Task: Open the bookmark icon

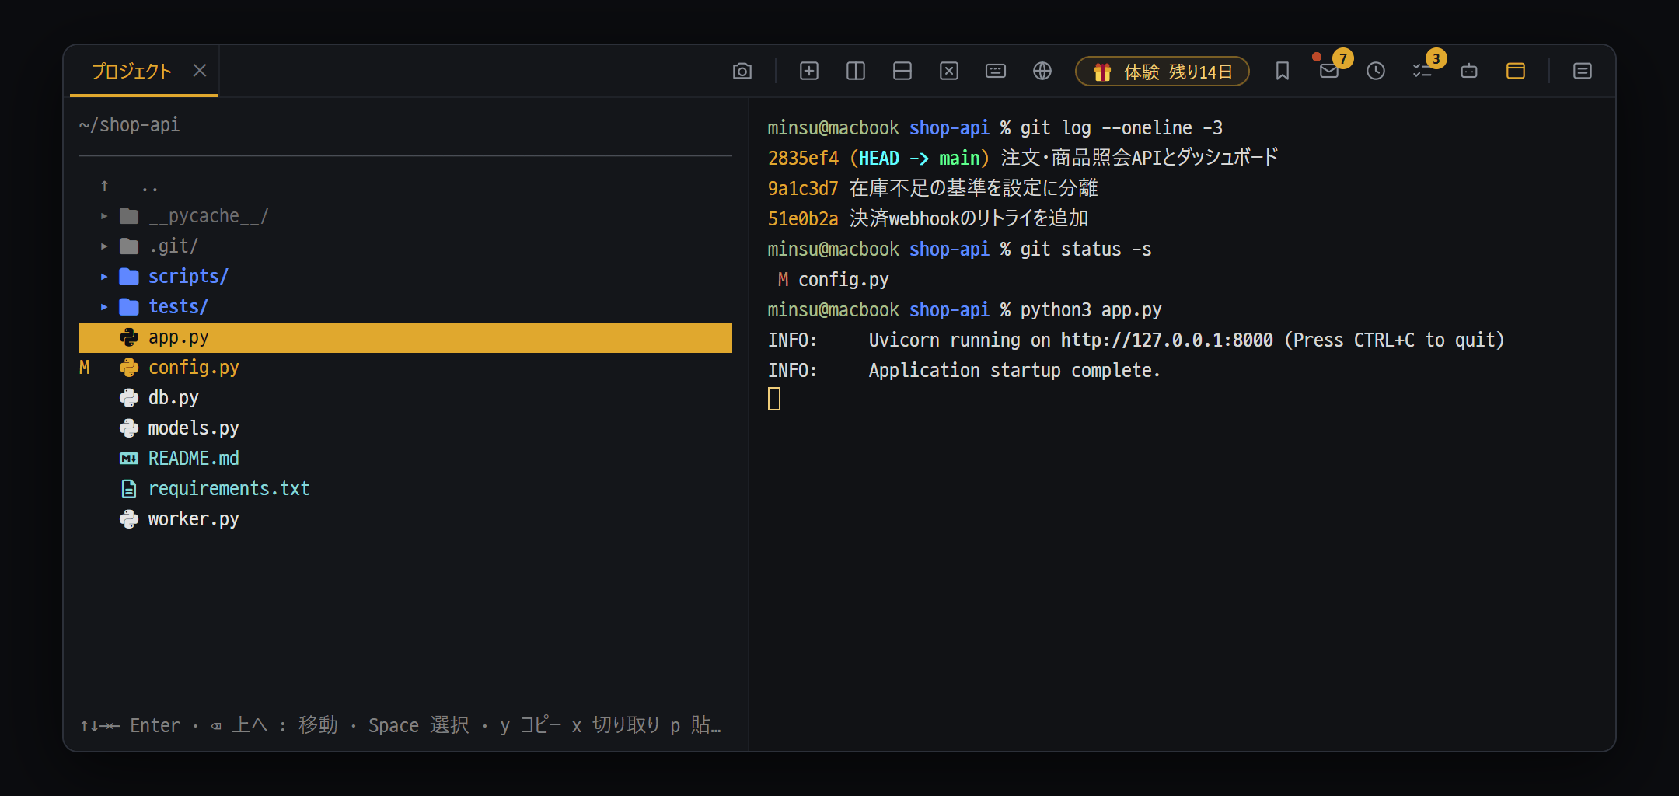Action: 1283,72
